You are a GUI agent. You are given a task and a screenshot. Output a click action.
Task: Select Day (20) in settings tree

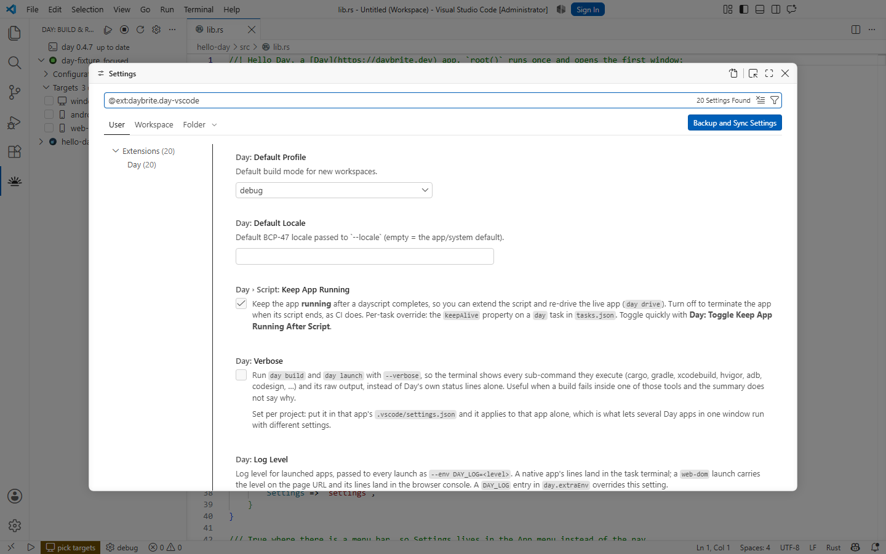(142, 165)
